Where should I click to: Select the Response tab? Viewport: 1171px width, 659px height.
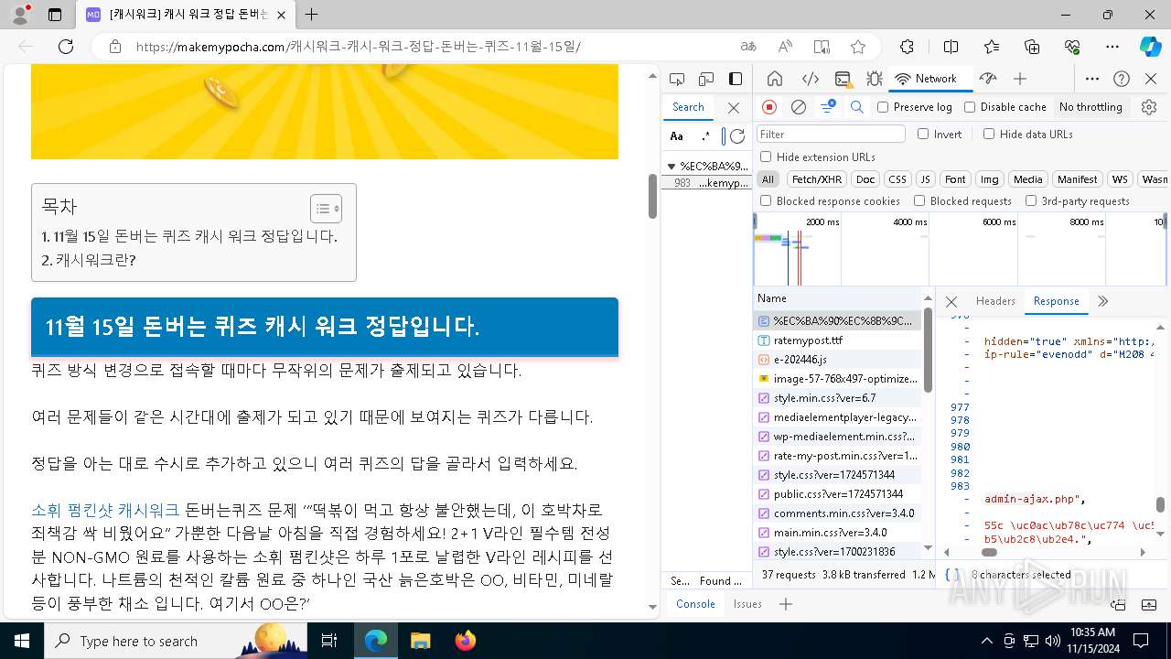(1057, 301)
